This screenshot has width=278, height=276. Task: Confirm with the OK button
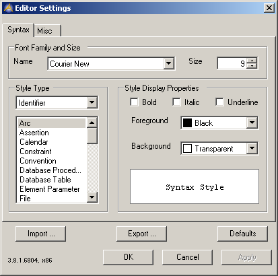point(129,257)
